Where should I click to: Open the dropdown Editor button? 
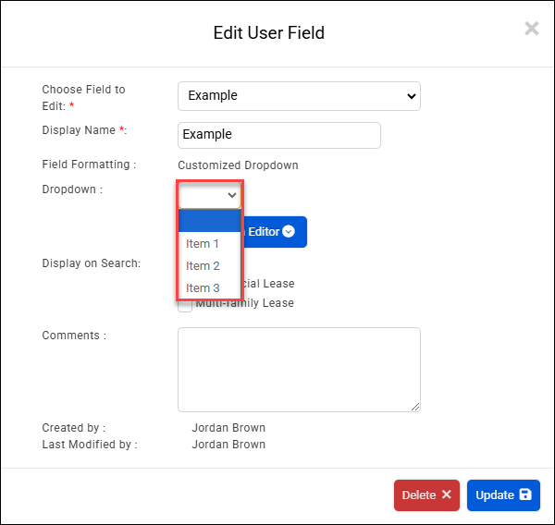pos(275,232)
